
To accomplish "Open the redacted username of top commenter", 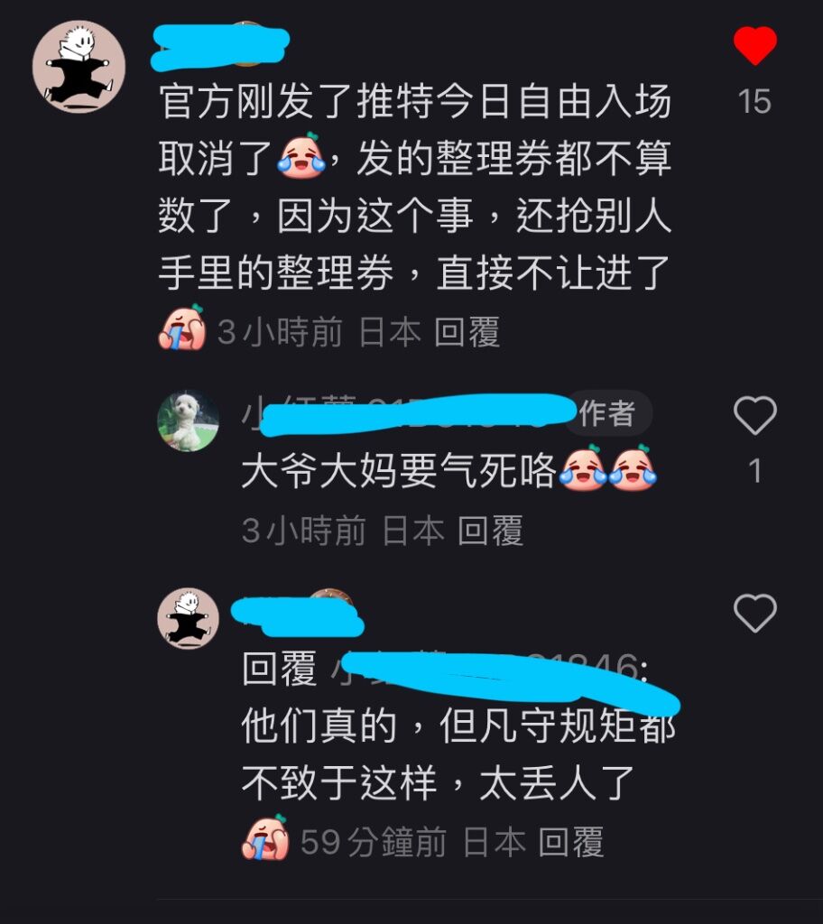I will click(x=220, y=45).
